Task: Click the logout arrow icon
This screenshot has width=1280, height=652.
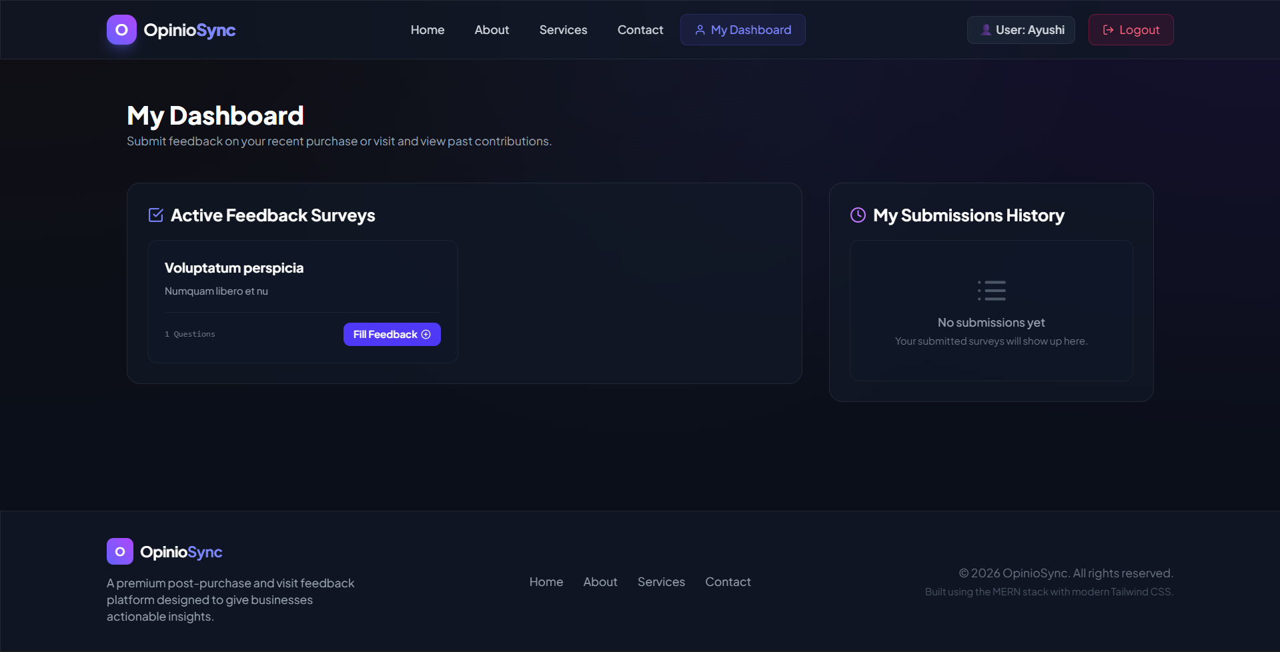Action: coord(1108,30)
